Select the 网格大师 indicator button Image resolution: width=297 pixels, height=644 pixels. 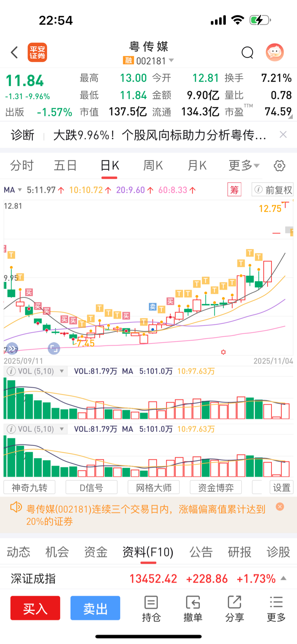154,487
